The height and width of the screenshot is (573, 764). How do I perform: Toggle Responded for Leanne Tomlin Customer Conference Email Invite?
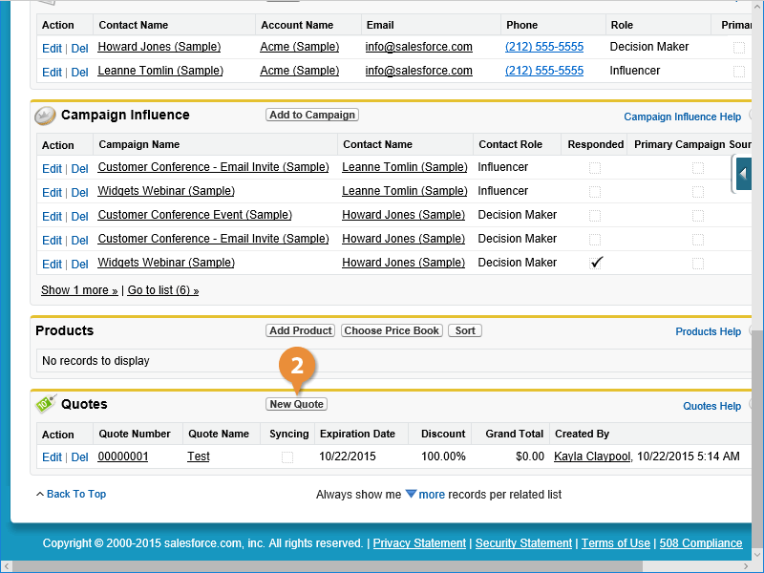click(595, 168)
